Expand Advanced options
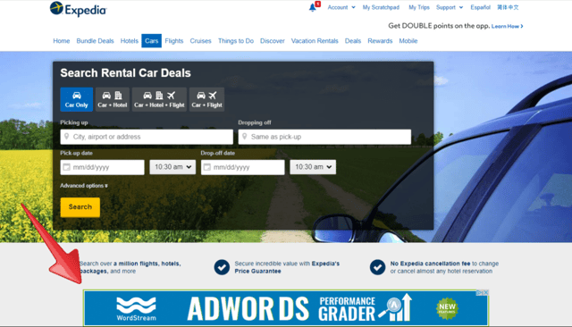 pos(84,186)
